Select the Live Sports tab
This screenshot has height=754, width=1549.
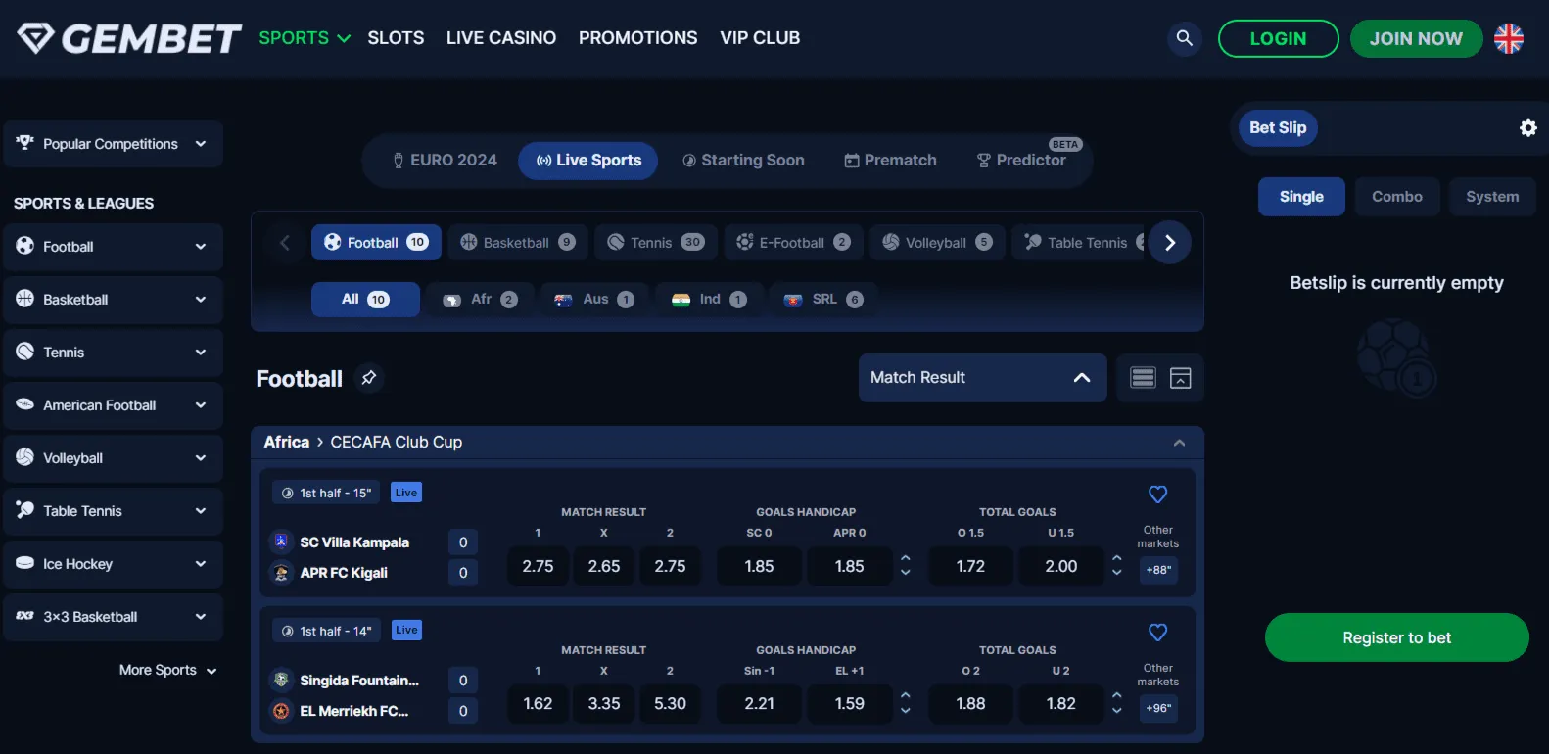[x=588, y=161]
